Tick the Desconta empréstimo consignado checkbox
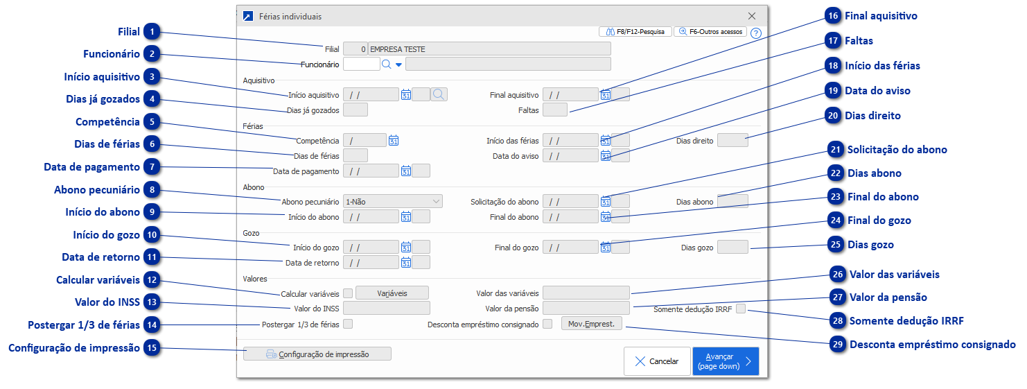1027x389 pixels. pos(547,324)
